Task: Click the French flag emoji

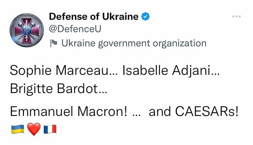Action: [50, 129]
